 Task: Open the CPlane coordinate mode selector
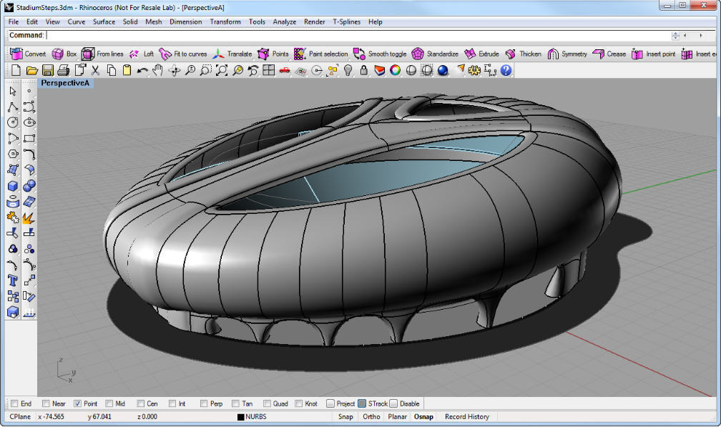tap(19, 416)
